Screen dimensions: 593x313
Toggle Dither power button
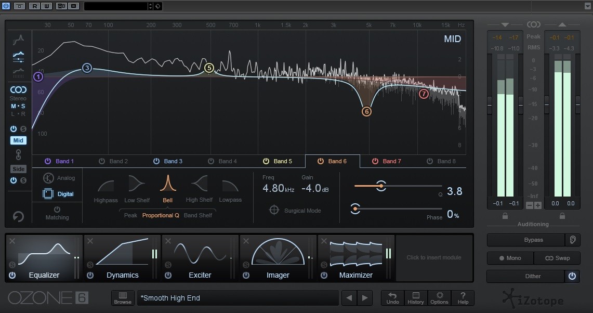click(x=572, y=276)
